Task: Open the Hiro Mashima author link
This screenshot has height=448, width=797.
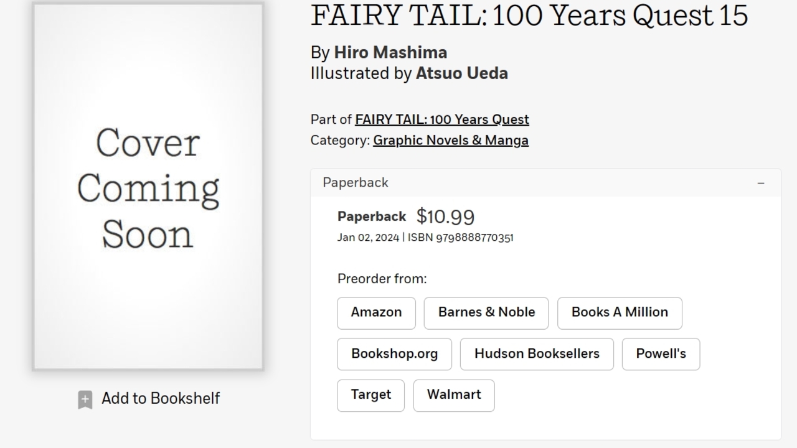Action: (390, 52)
